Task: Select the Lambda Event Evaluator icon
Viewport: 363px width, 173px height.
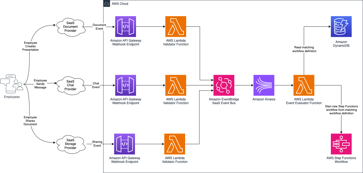Action: tap(304, 85)
